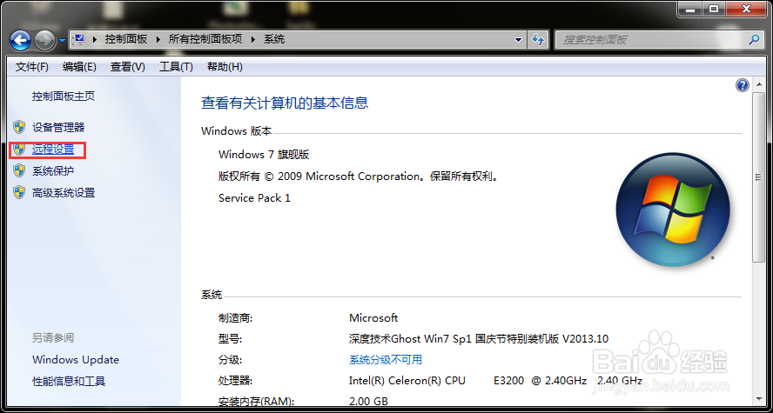Expand the arrow before 控制面板 breadcrumb
The width and height of the screenshot is (773, 413).
pos(94,39)
